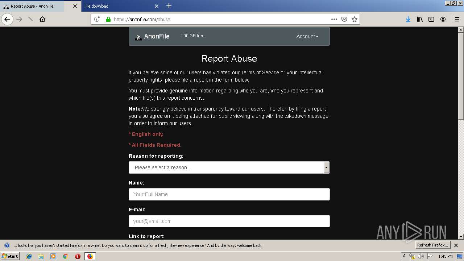
Task: Open page actions three-dot menu
Action: 334,19
